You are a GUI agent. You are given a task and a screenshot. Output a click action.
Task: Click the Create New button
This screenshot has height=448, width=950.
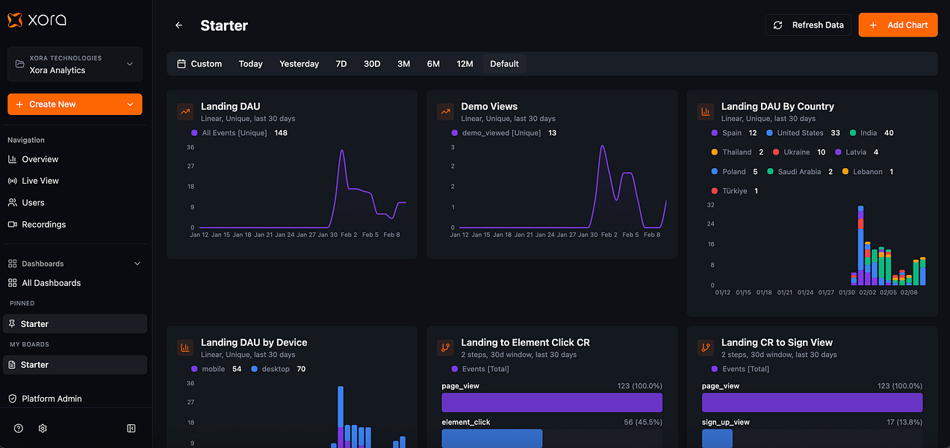pos(75,105)
